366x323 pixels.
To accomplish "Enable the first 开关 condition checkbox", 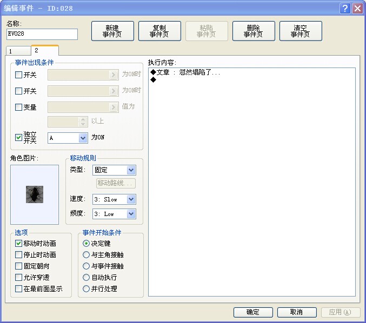I will [x=18, y=75].
